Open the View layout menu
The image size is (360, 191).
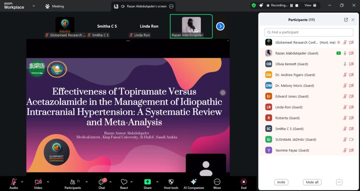coord(310,6)
